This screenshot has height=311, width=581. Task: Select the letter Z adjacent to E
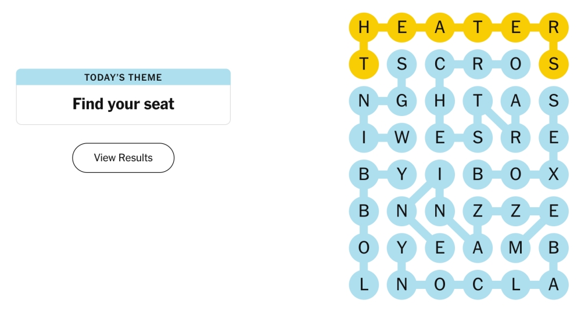pos(515,211)
